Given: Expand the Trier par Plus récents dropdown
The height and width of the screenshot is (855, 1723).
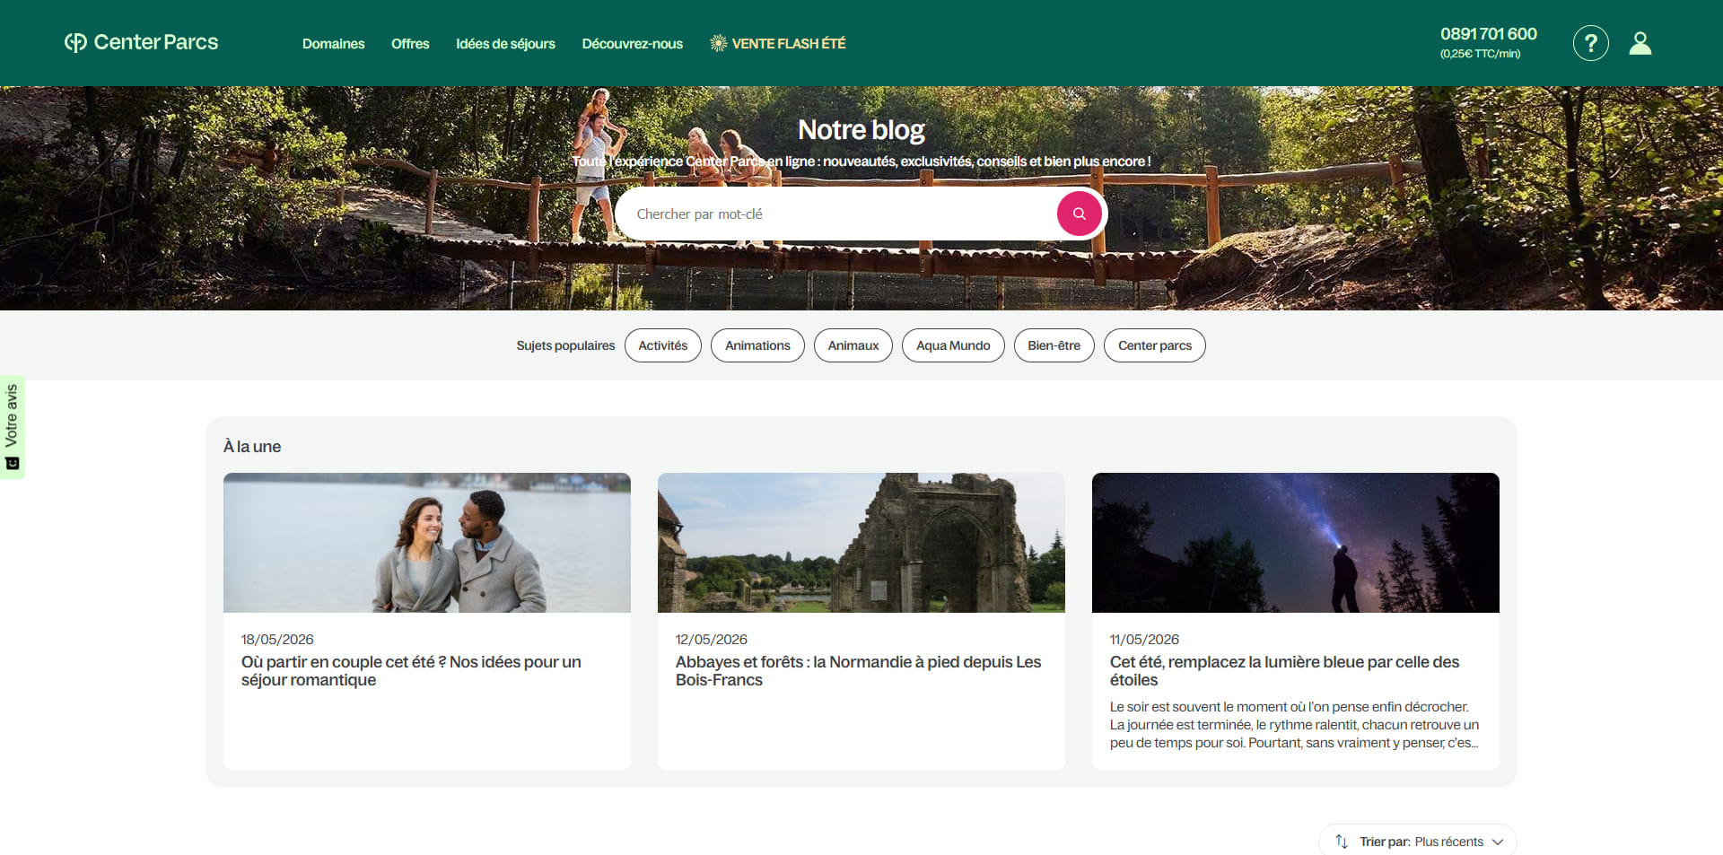Looking at the screenshot, I should [1418, 841].
